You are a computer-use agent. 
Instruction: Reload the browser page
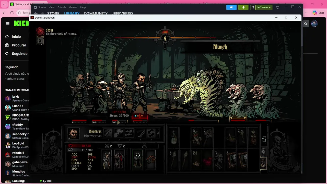tap(12, 13)
